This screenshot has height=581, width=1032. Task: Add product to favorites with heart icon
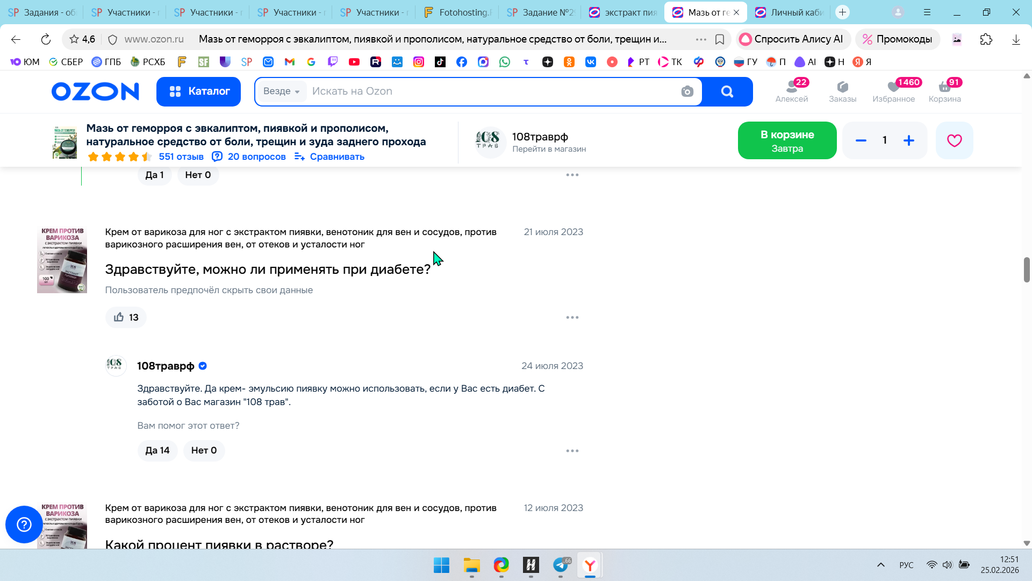954,140
